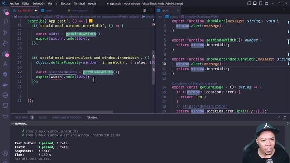
Task: Open the Editar menu
Action: click(25, 3)
